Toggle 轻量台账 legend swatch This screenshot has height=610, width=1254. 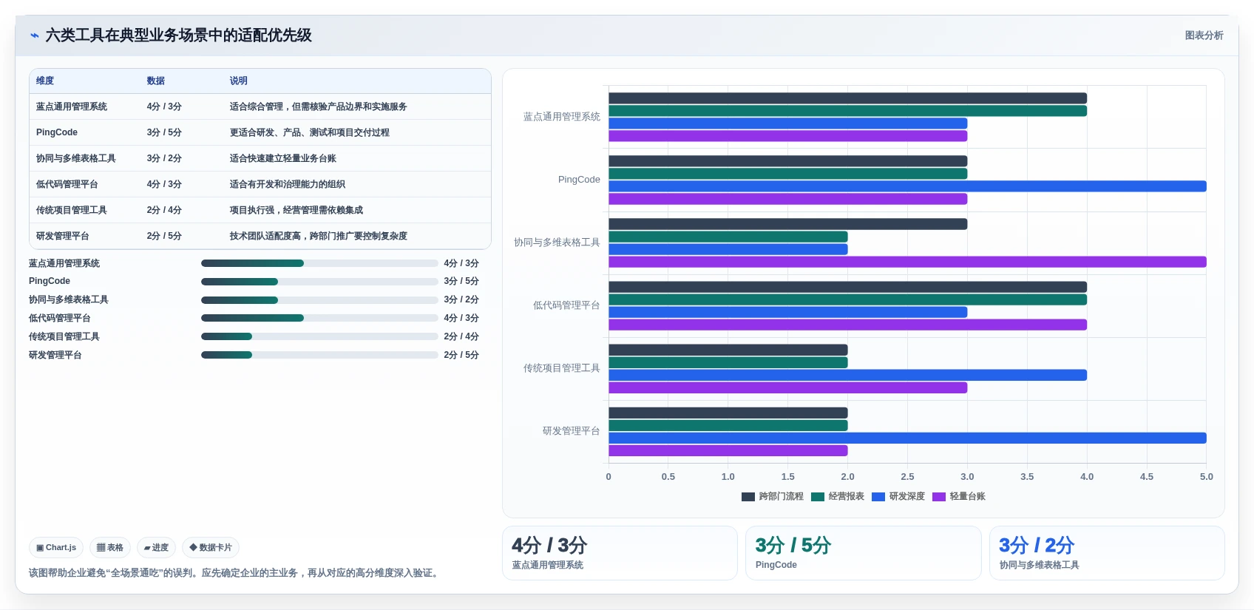pyautogui.click(x=938, y=497)
